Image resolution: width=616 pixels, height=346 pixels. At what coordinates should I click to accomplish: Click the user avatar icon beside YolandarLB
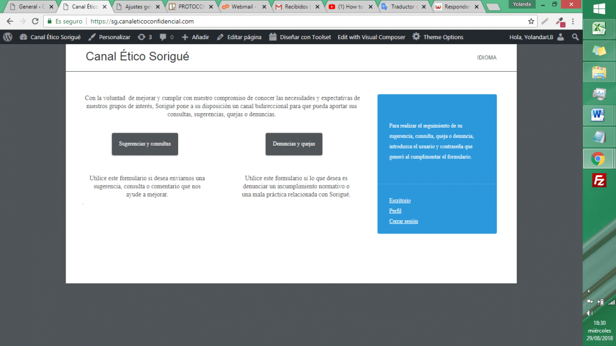561,37
